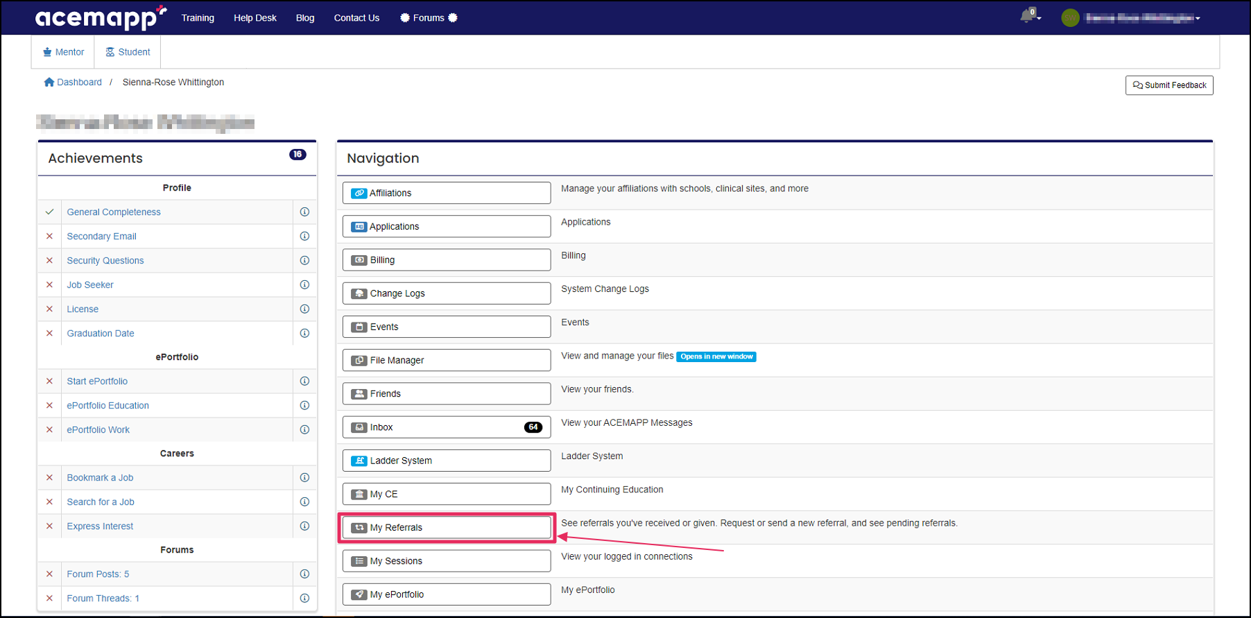The height and width of the screenshot is (618, 1251).
Task: Click info icon for Express Interest
Action: click(x=304, y=526)
